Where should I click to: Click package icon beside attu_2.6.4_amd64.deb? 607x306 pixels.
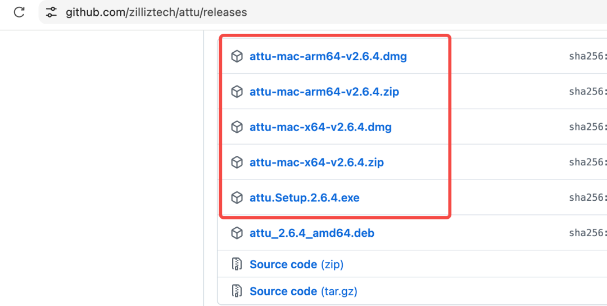pos(237,233)
